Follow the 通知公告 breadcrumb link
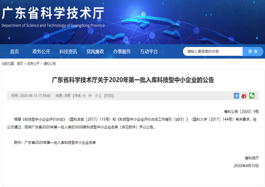This screenshot has height=187, width=265. (50, 63)
